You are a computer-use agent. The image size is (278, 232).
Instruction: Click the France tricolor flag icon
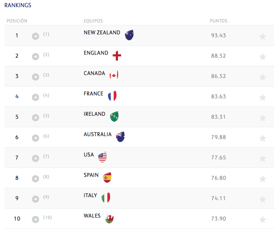(112, 96)
